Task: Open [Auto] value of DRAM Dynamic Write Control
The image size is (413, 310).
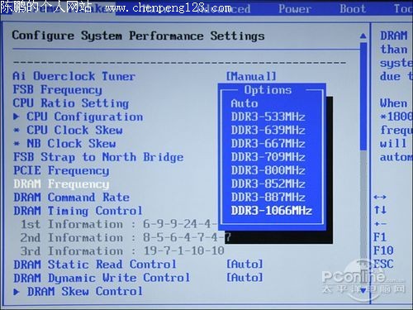Action: point(244,278)
